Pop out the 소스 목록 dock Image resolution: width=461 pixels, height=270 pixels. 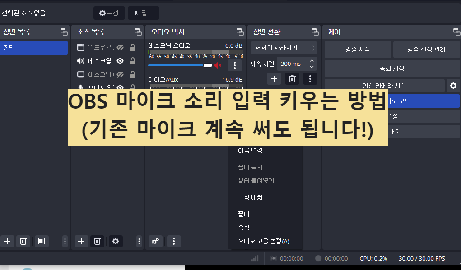tap(138, 32)
